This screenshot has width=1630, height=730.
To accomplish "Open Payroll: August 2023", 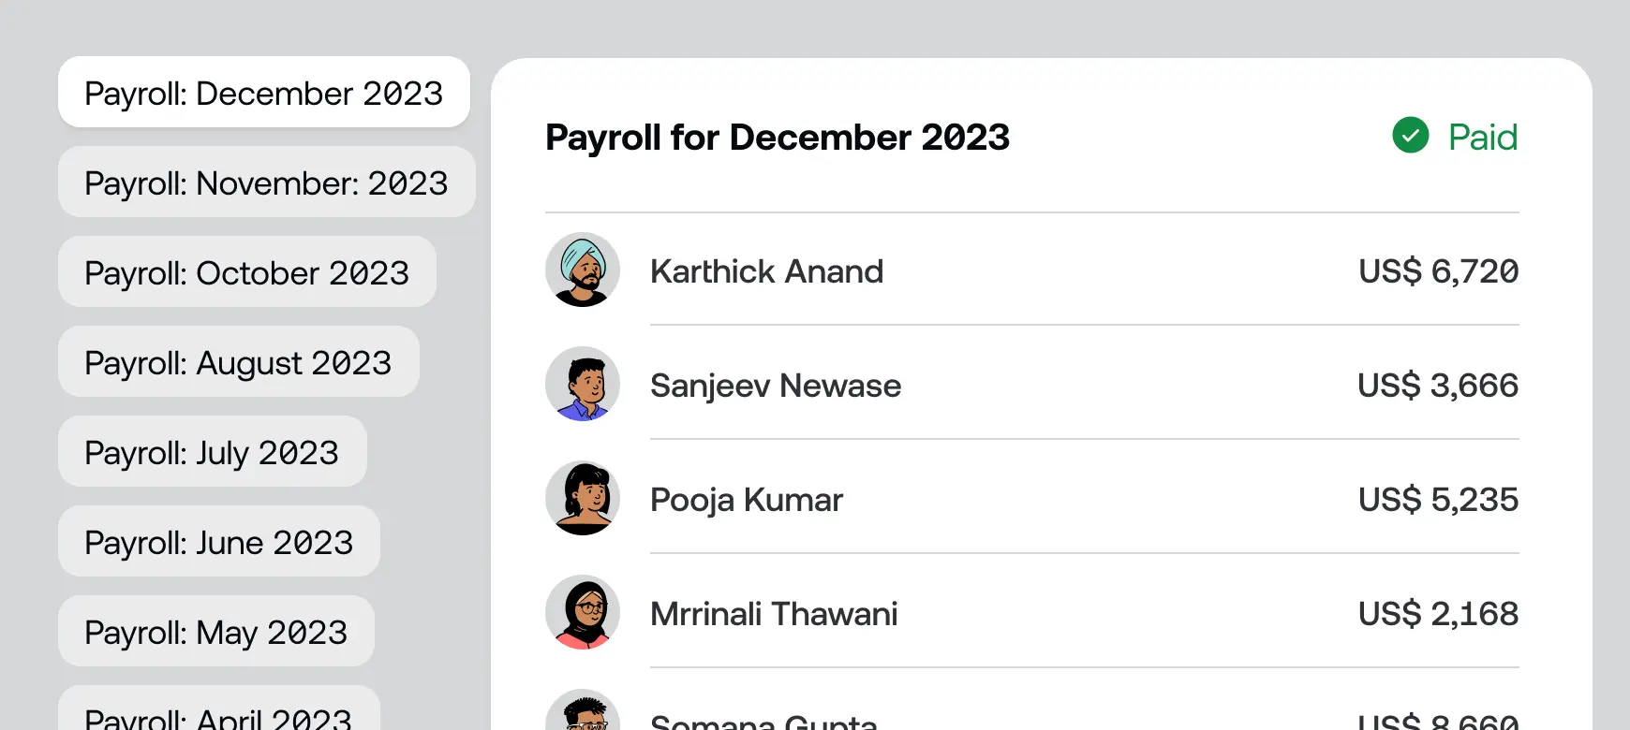I will tap(238, 362).
